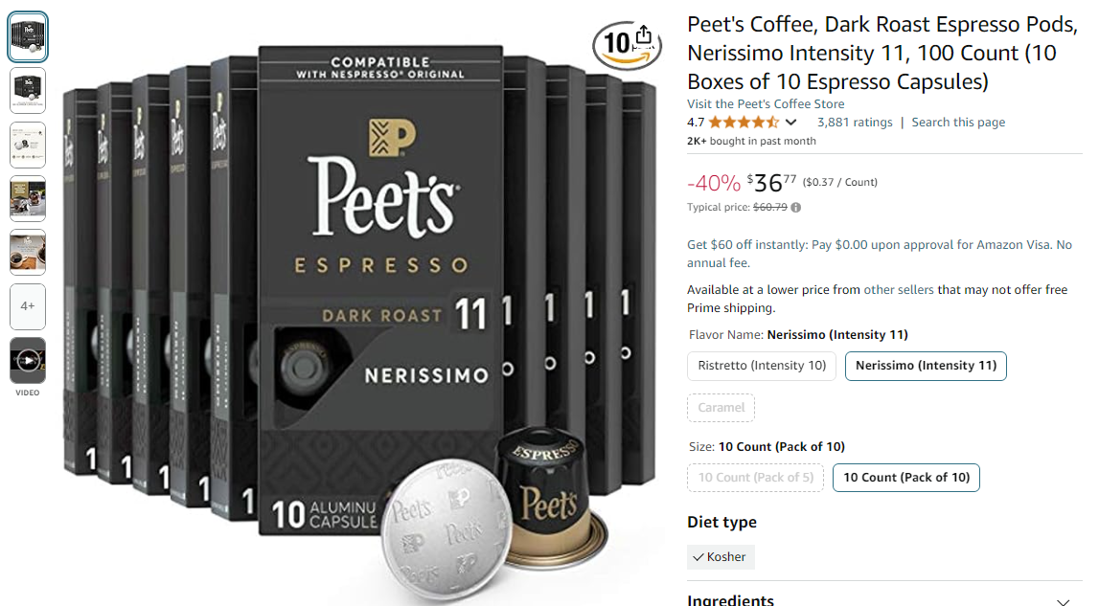This screenshot has height=606, width=1099.
Task: Open Search this page link
Action: point(958,122)
